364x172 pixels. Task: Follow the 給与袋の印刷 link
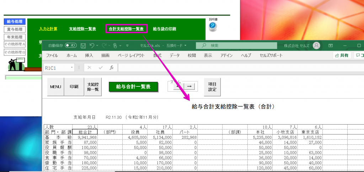tap(164, 29)
